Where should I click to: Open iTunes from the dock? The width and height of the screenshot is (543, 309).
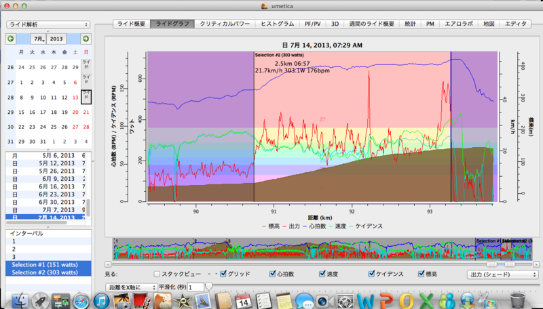101,301
